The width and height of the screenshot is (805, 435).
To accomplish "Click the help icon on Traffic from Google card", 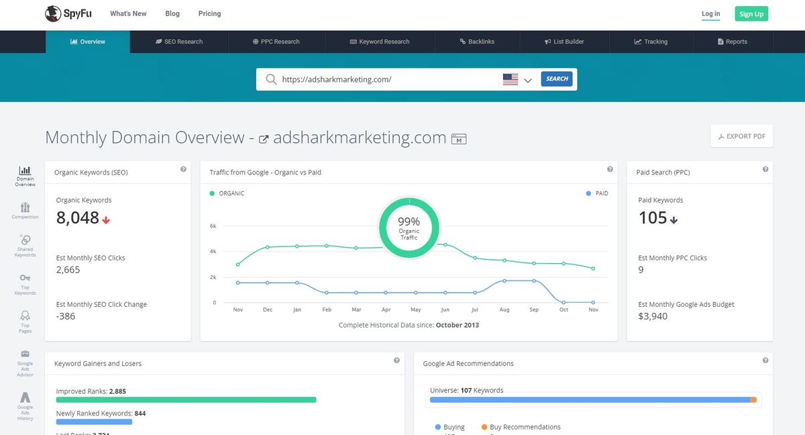I will pos(610,170).
